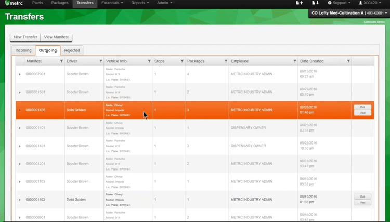This screenshot has height=222, width=390.
Task: Click the Metrc logo
Action: [14, 3]
